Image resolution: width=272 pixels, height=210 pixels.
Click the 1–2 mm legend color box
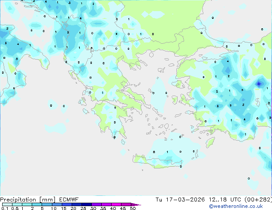click(x=27, y=204)
